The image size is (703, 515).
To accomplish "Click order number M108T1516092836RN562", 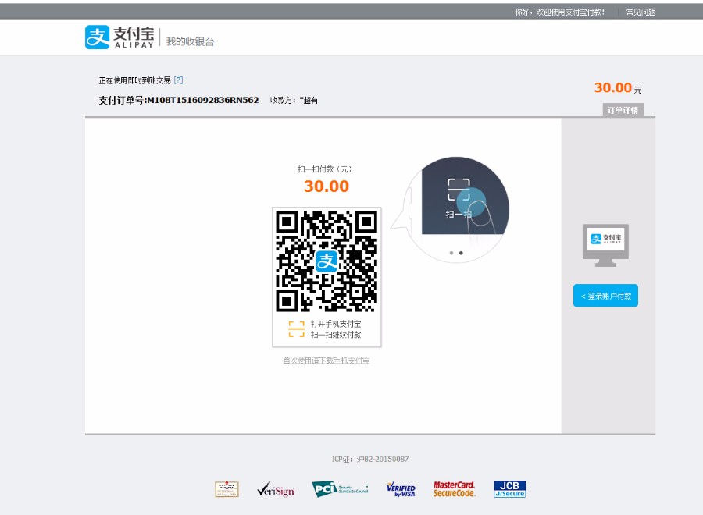I will pos(202,101).
